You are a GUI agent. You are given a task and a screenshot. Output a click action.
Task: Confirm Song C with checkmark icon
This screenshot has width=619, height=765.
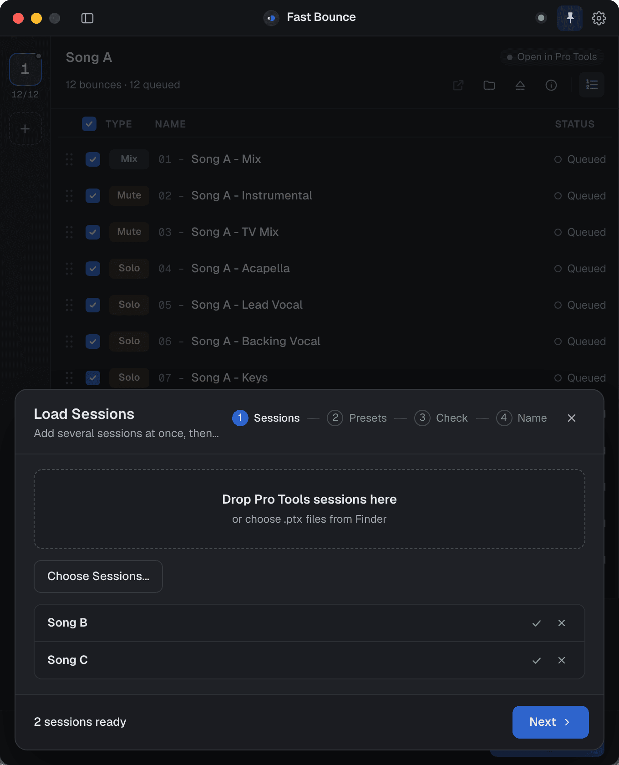537,660
